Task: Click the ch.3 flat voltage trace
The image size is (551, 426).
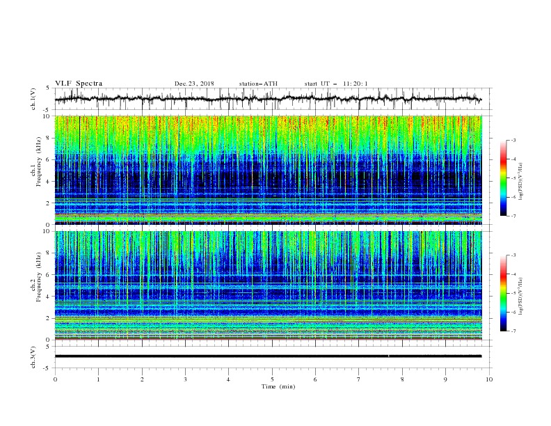Action: click(x=268, y=356)
